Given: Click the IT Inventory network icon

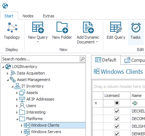Looking at the screenshot, I should click(x=17, y=86).
